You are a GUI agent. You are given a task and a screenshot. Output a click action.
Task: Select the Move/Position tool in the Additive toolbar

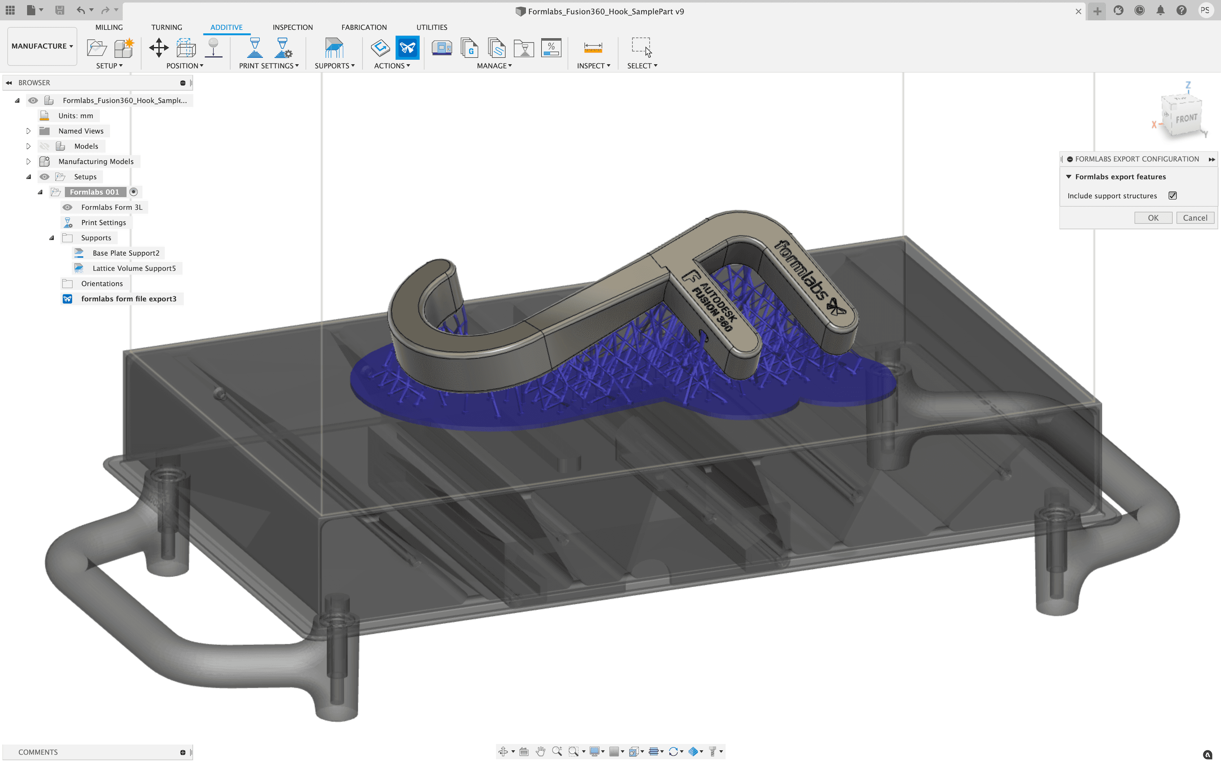point(158,48)
